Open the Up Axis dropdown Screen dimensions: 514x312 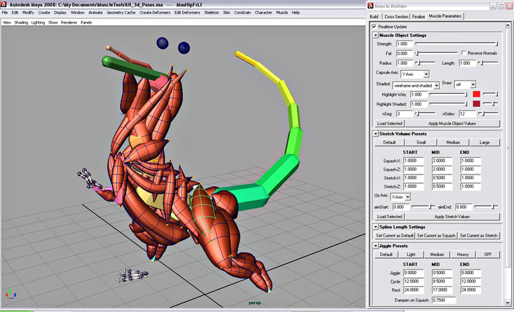pyautogui.click(x=400, y=196)
